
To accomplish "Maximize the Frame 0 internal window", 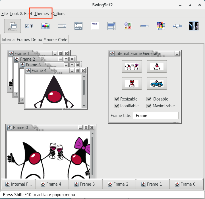I will [86, 128].
